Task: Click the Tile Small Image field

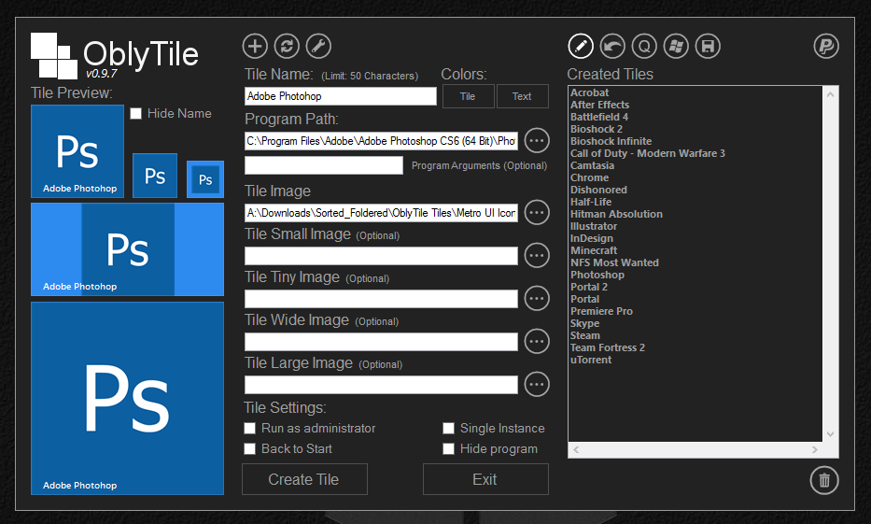Action: 381,256
